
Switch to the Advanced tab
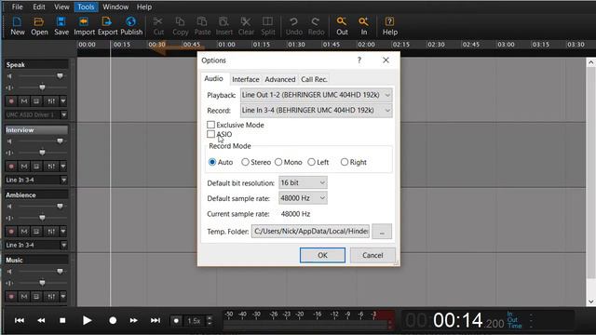pos(280,79)
